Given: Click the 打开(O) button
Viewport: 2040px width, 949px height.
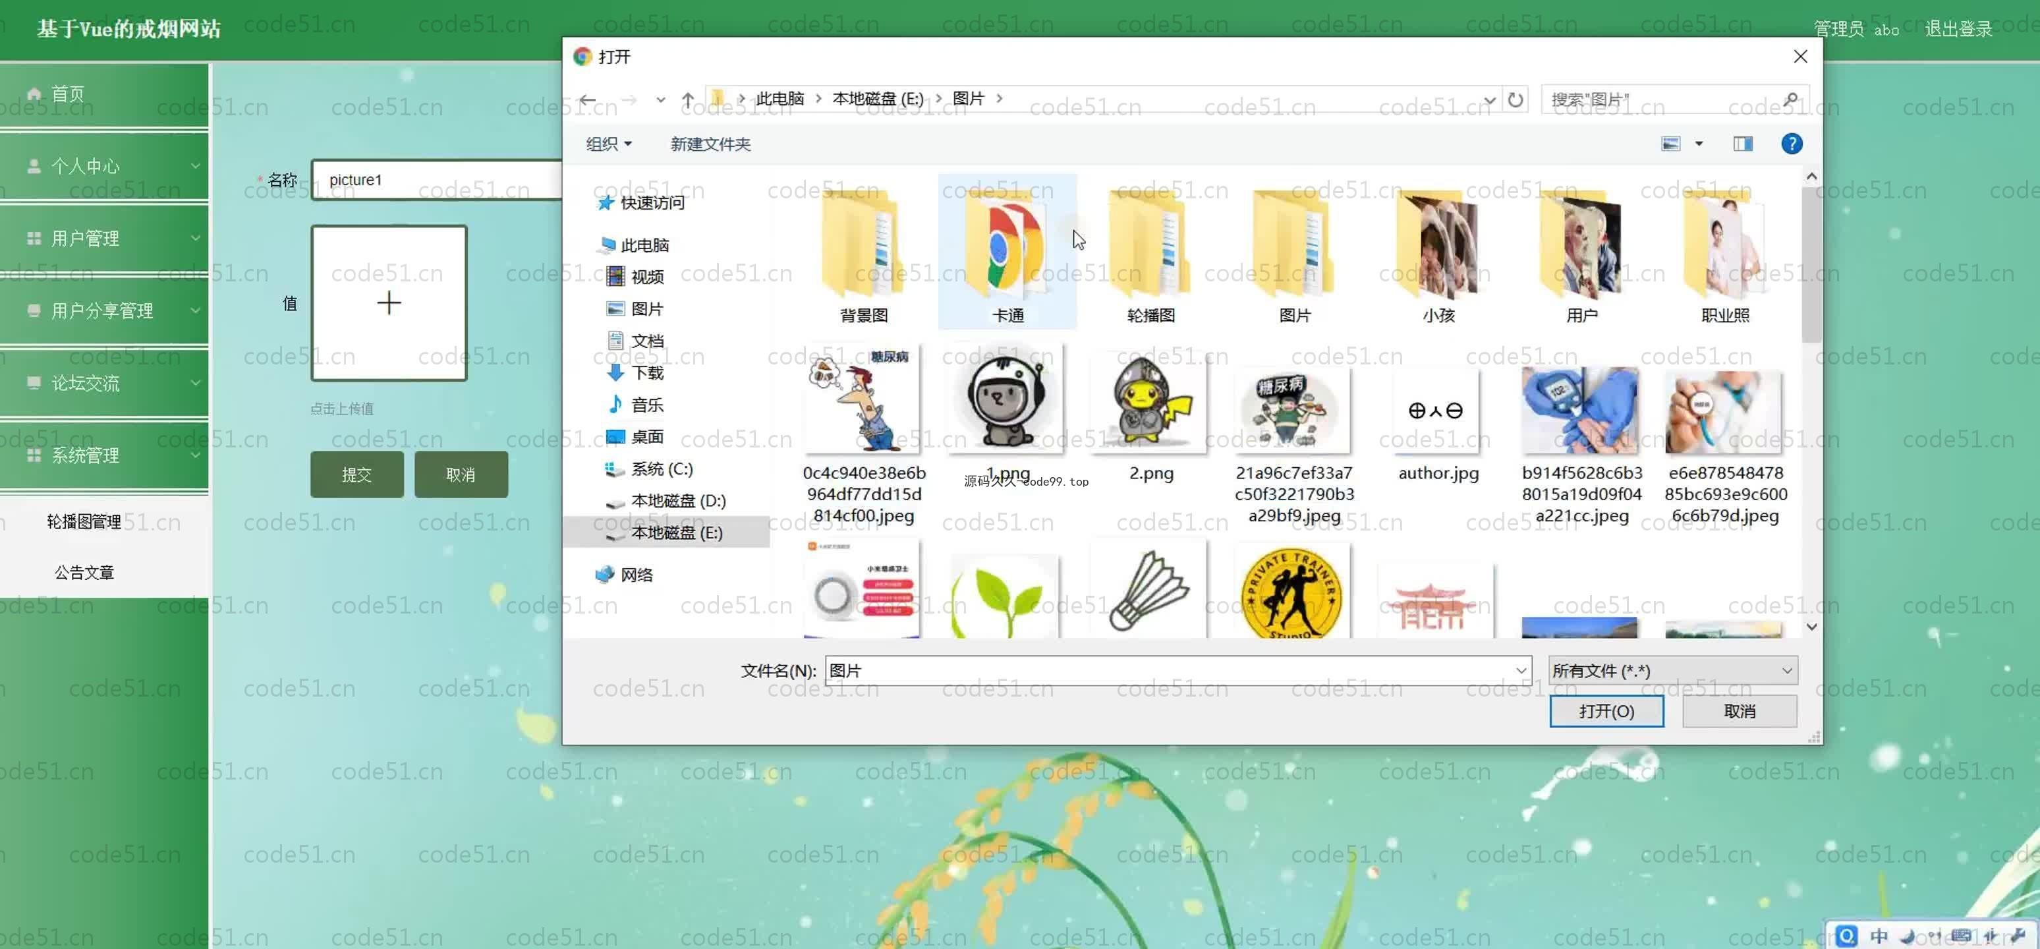Looking at the screenshot, I should tap(1606, 711).
